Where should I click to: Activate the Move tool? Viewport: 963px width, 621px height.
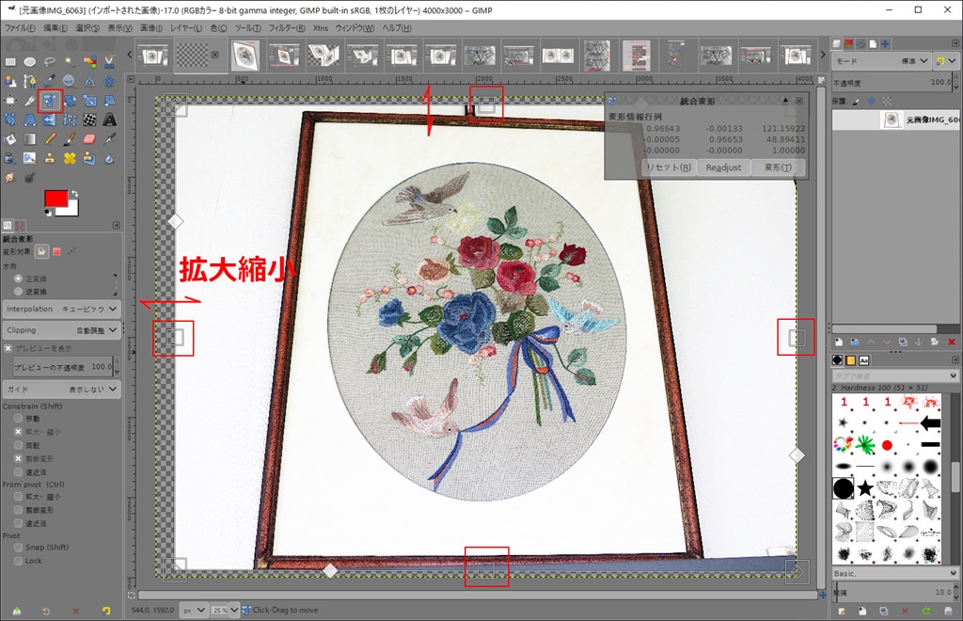(x=109, y=81)
